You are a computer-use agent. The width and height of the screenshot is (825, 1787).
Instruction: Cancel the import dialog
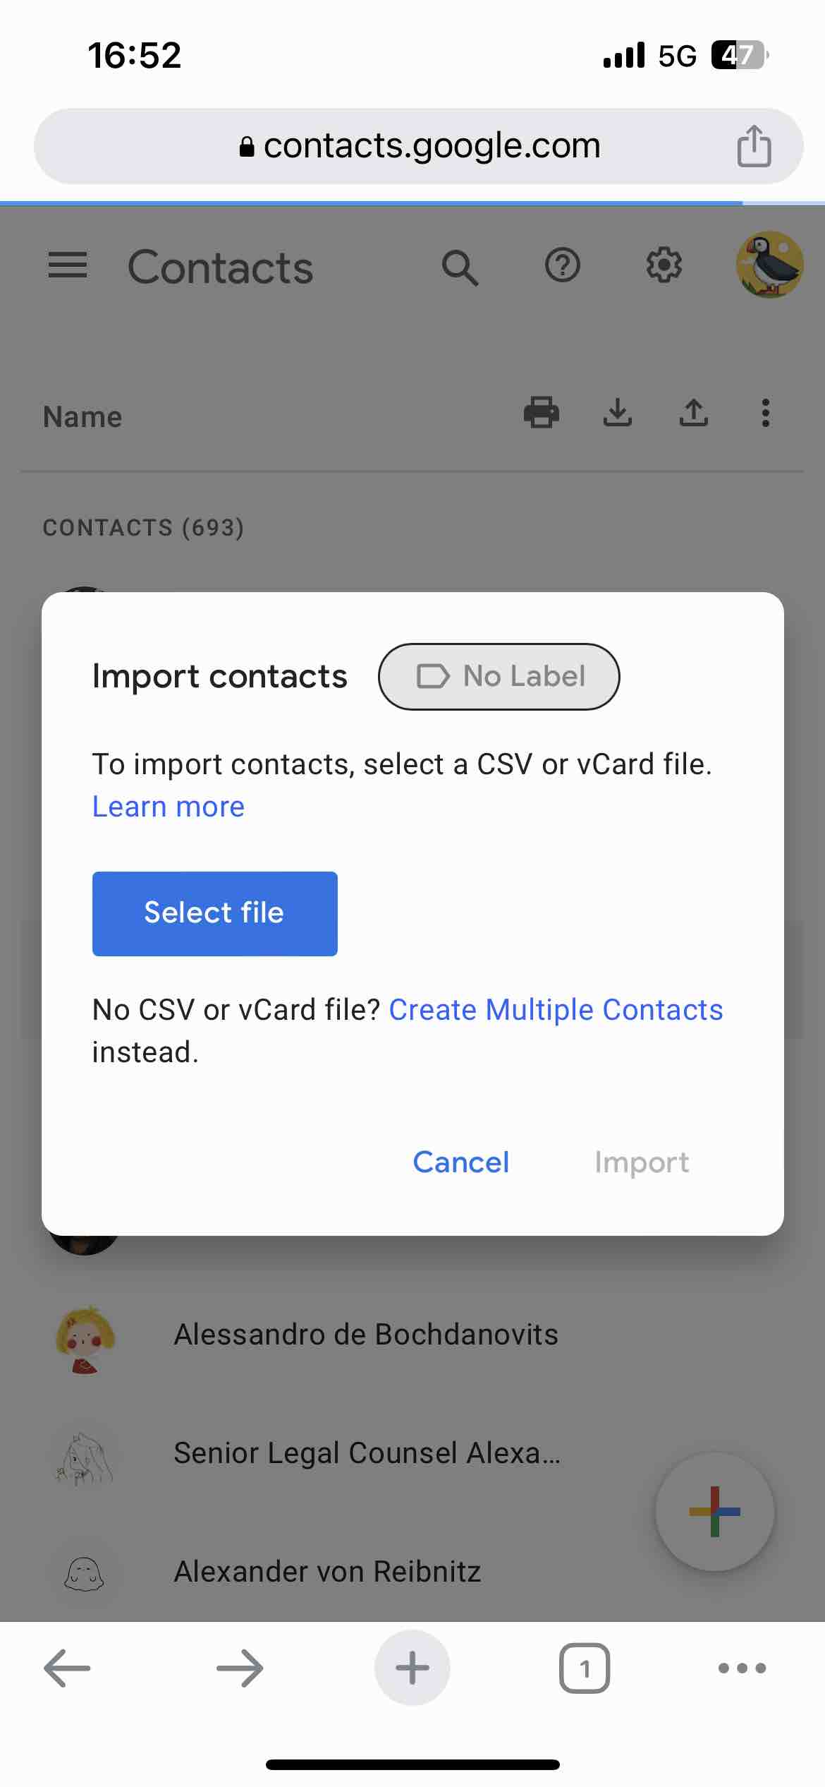click(460, 1162)
